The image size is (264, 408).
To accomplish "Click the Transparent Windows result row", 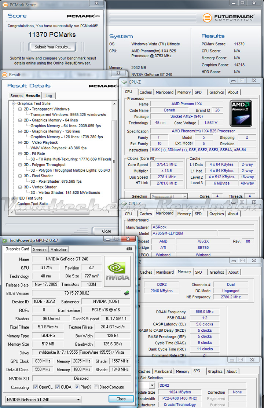I will 68,115.
